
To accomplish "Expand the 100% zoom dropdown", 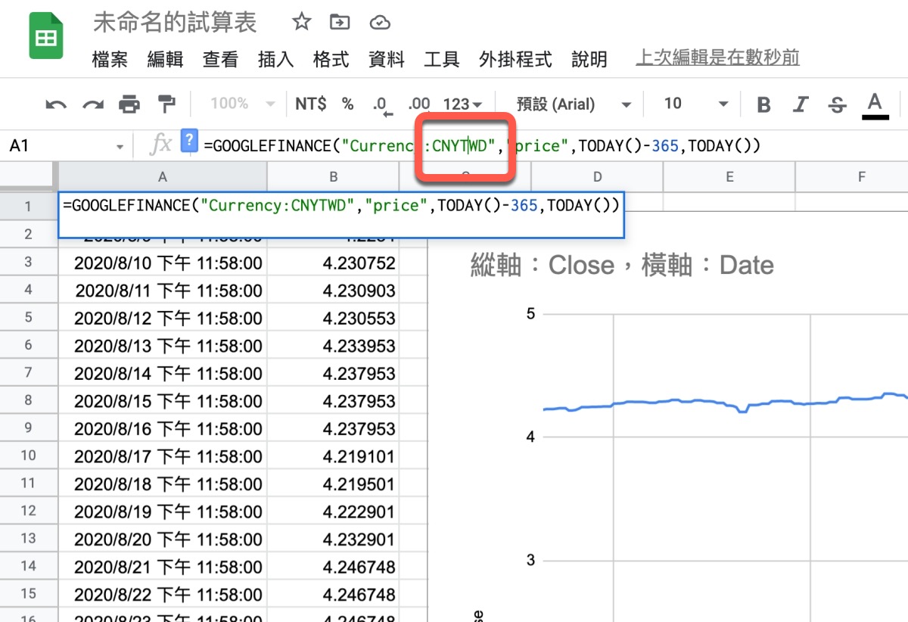I will [x=242, y=104].
